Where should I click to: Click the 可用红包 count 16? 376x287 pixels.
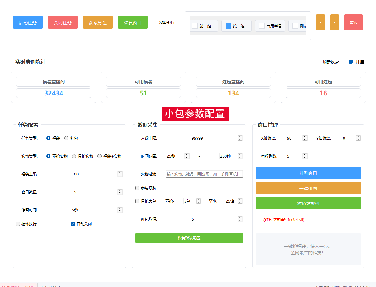point(323,93)
